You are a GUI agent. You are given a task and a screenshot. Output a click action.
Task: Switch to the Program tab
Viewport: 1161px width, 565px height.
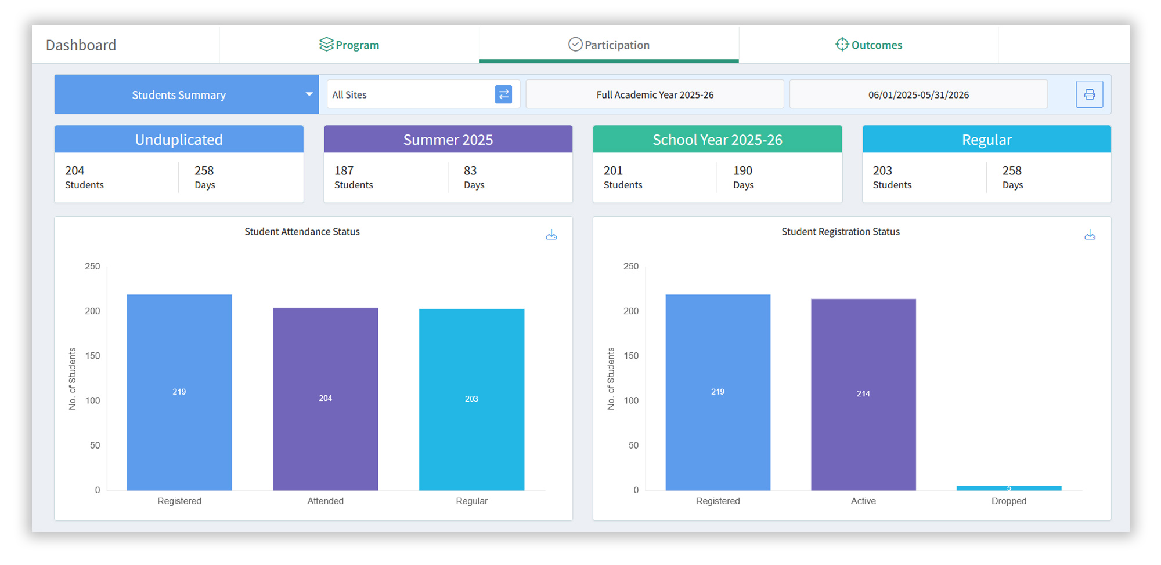coord(349,45)
